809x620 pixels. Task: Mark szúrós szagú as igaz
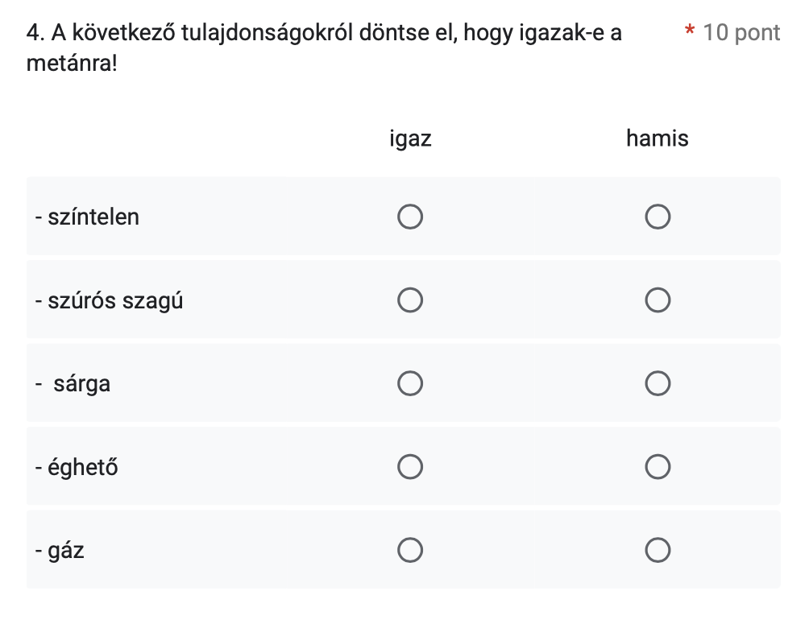point(410,301)
